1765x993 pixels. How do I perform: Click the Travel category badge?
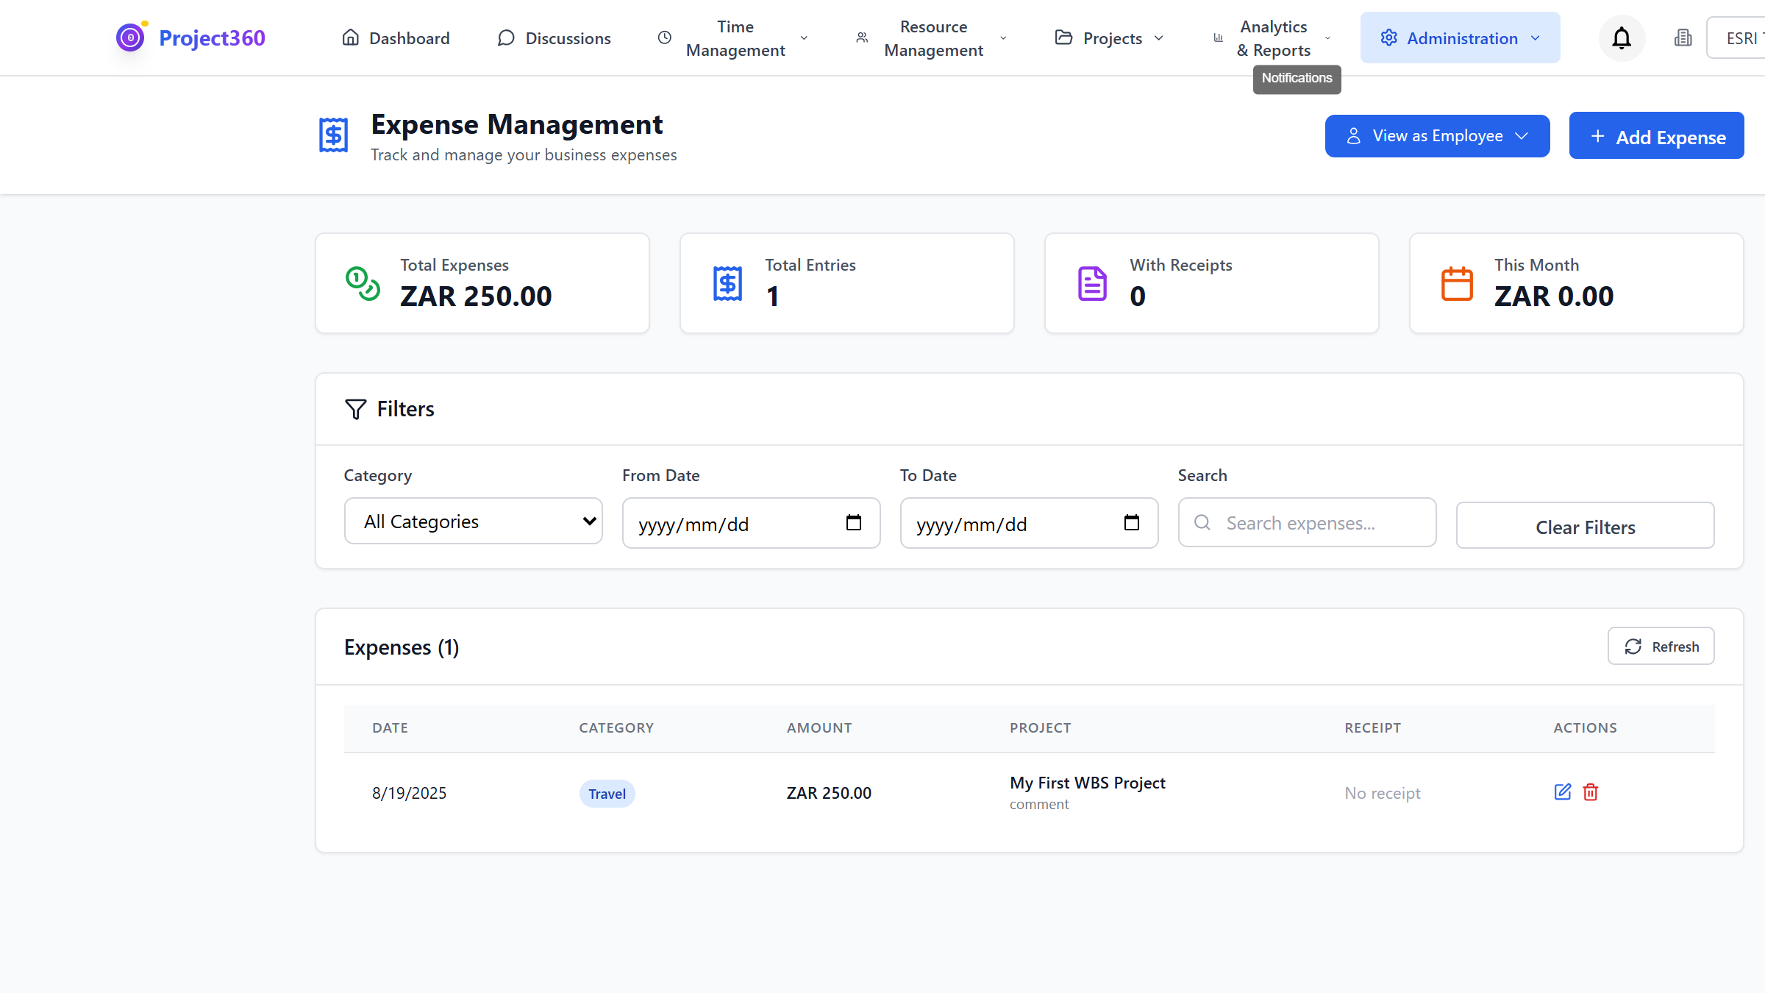pos(607,793)
